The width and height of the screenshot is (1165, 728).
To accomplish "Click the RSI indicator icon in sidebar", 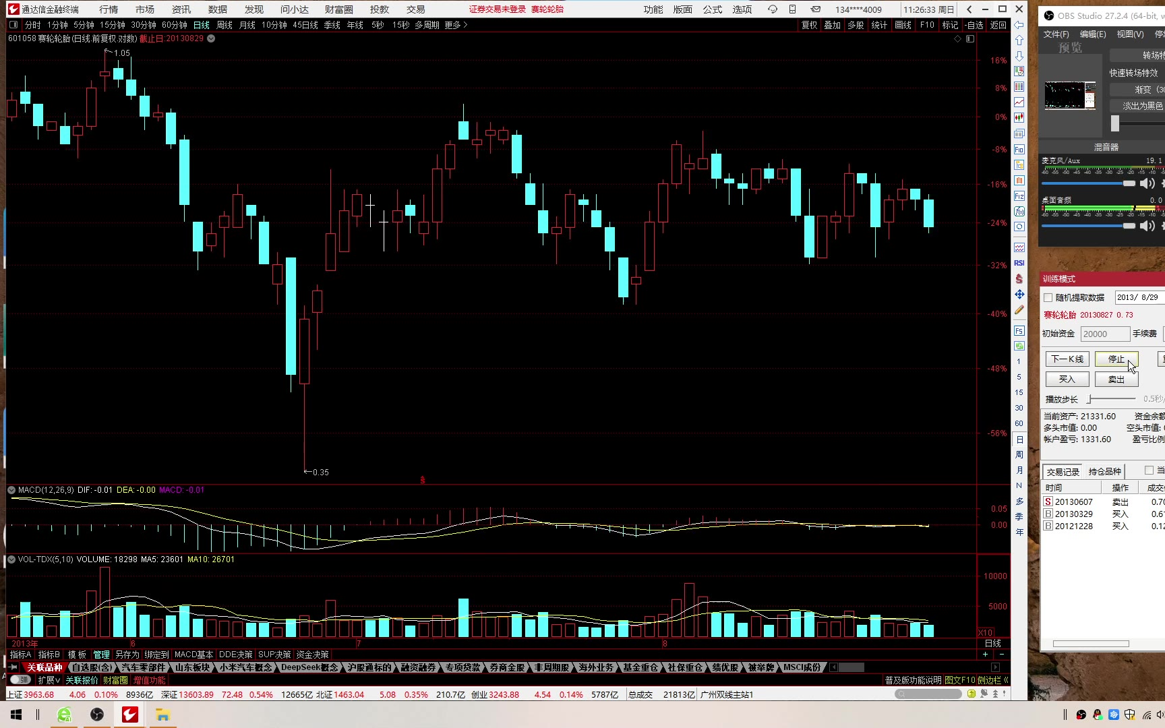I will point(1019,263).
